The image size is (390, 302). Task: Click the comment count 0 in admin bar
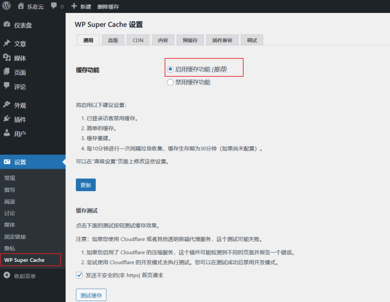click(62, 7)
